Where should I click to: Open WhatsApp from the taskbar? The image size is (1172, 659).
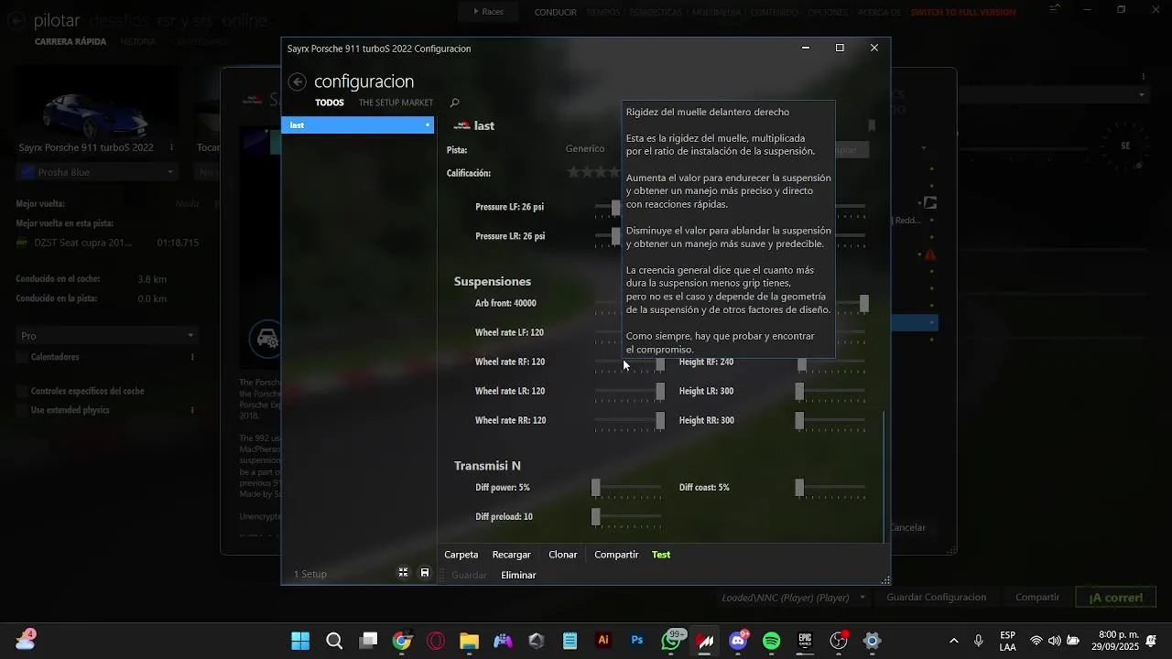(671, 641)
